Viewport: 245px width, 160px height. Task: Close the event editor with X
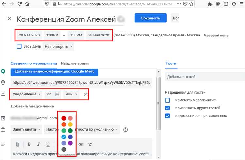9,19
